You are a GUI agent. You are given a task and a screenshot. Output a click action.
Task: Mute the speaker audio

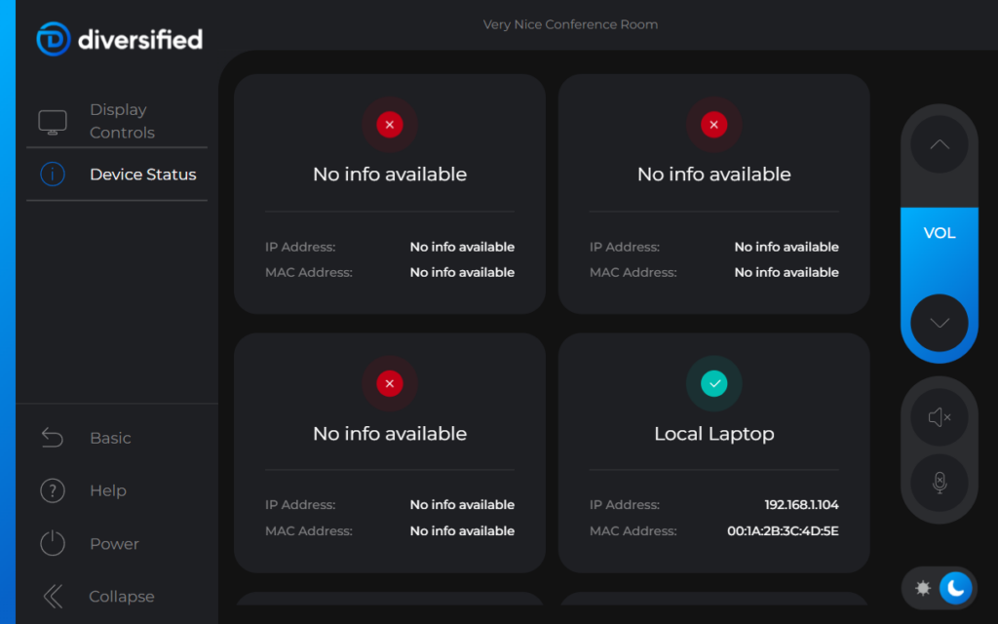pyautogui.click(x=940, y=418)
